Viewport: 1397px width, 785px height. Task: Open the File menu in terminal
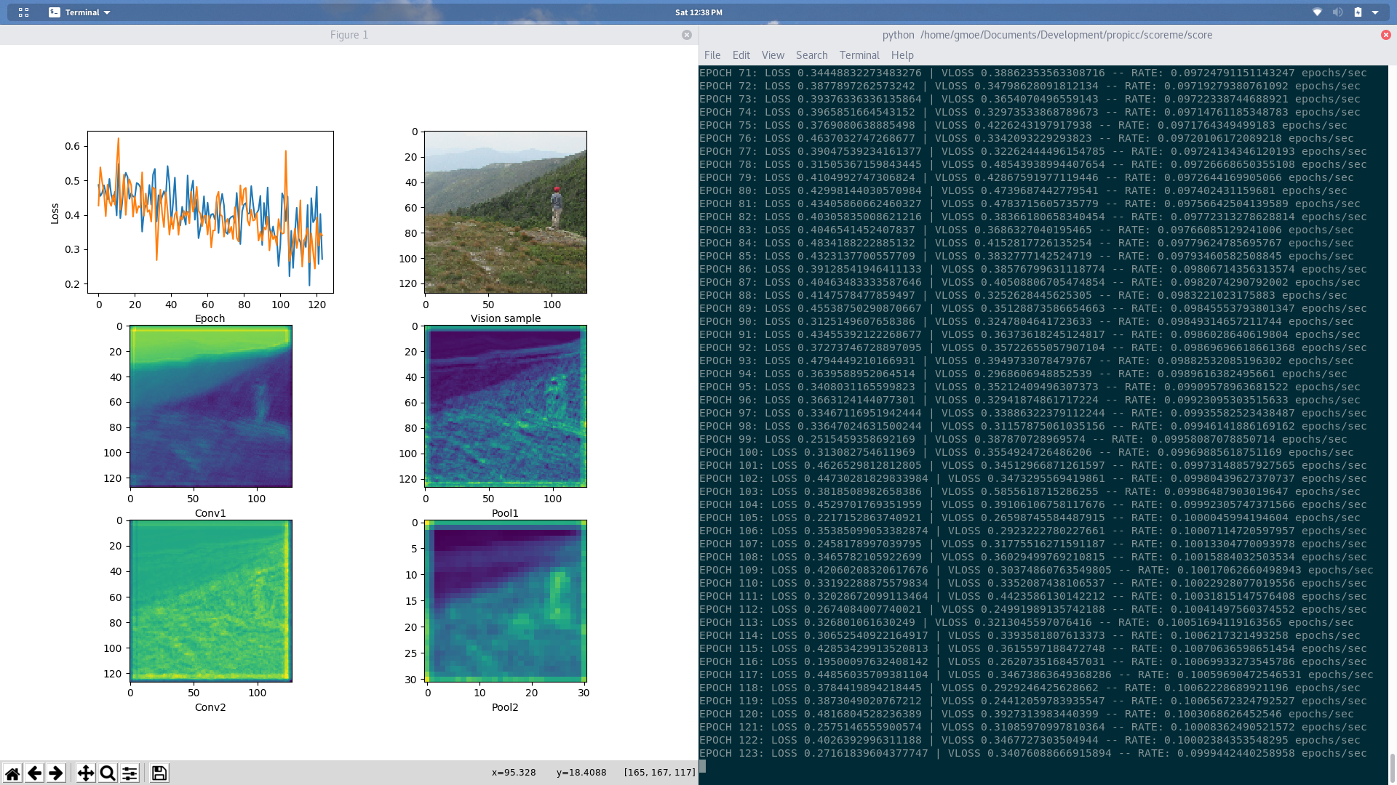pyautogui.click(x=712, y=55)
